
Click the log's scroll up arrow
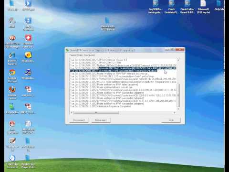pyautogui.click(x=178, y=60)
